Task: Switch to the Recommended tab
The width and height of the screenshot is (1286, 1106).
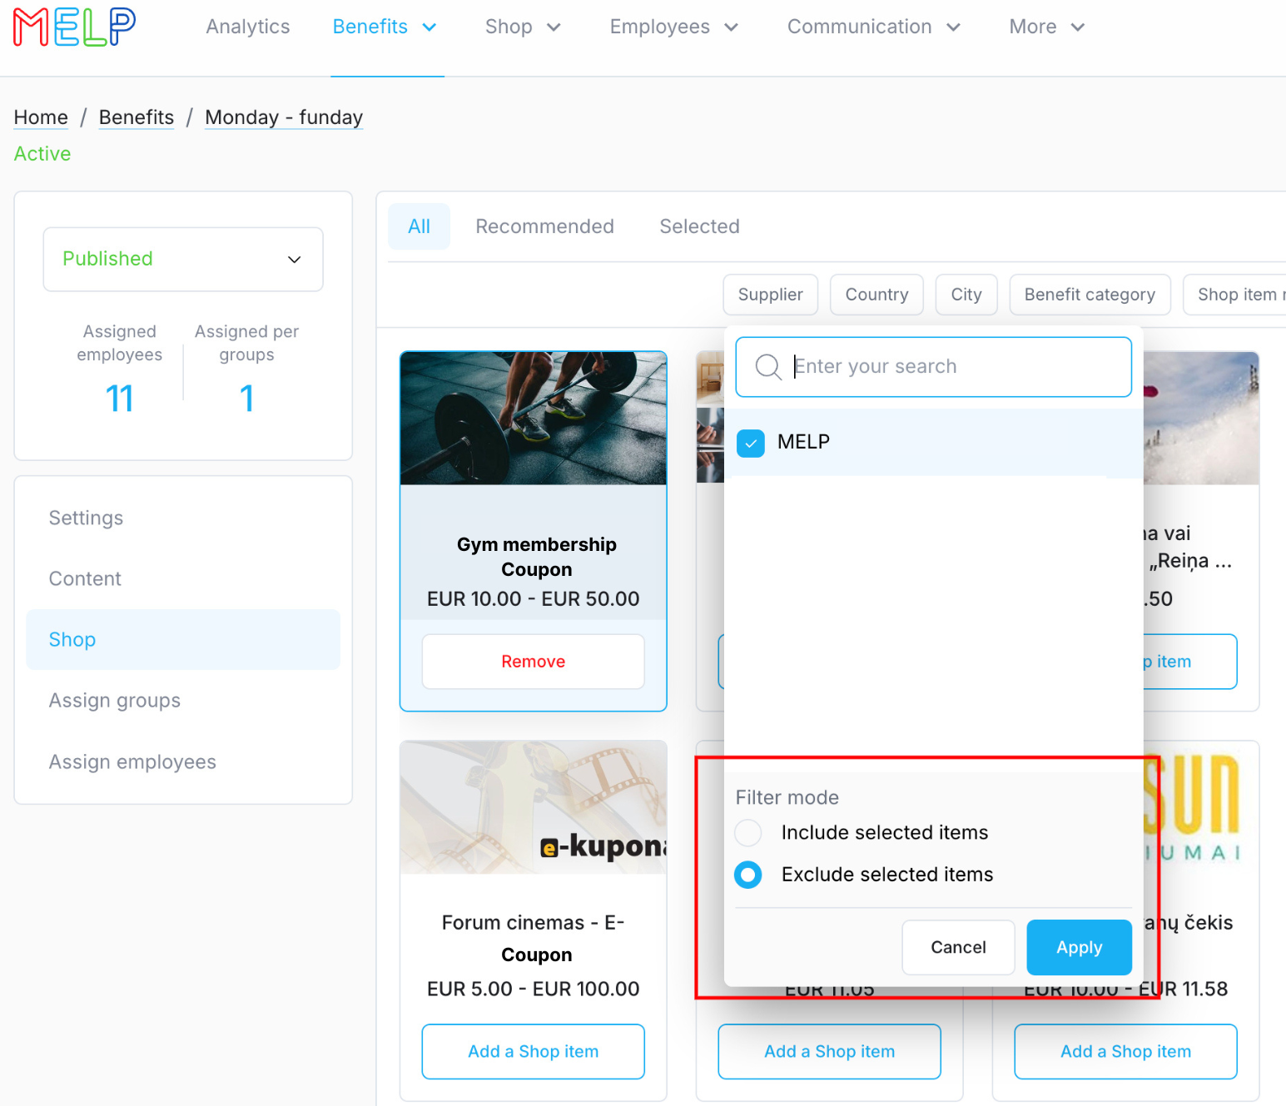Action: (x=545, y=226)
